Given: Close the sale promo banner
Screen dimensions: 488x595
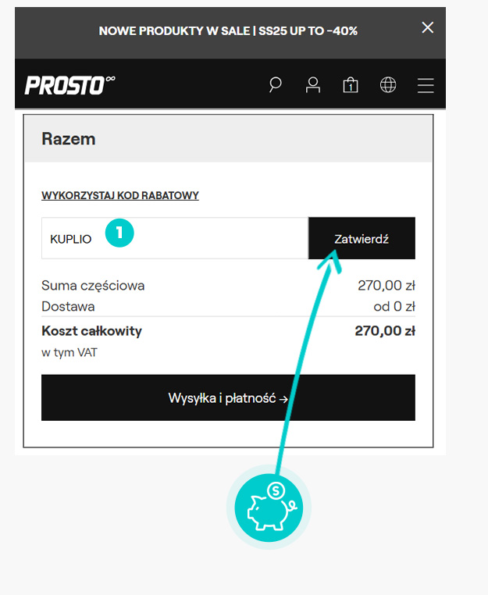Looking at the screenshot, I should click(427, 28).
